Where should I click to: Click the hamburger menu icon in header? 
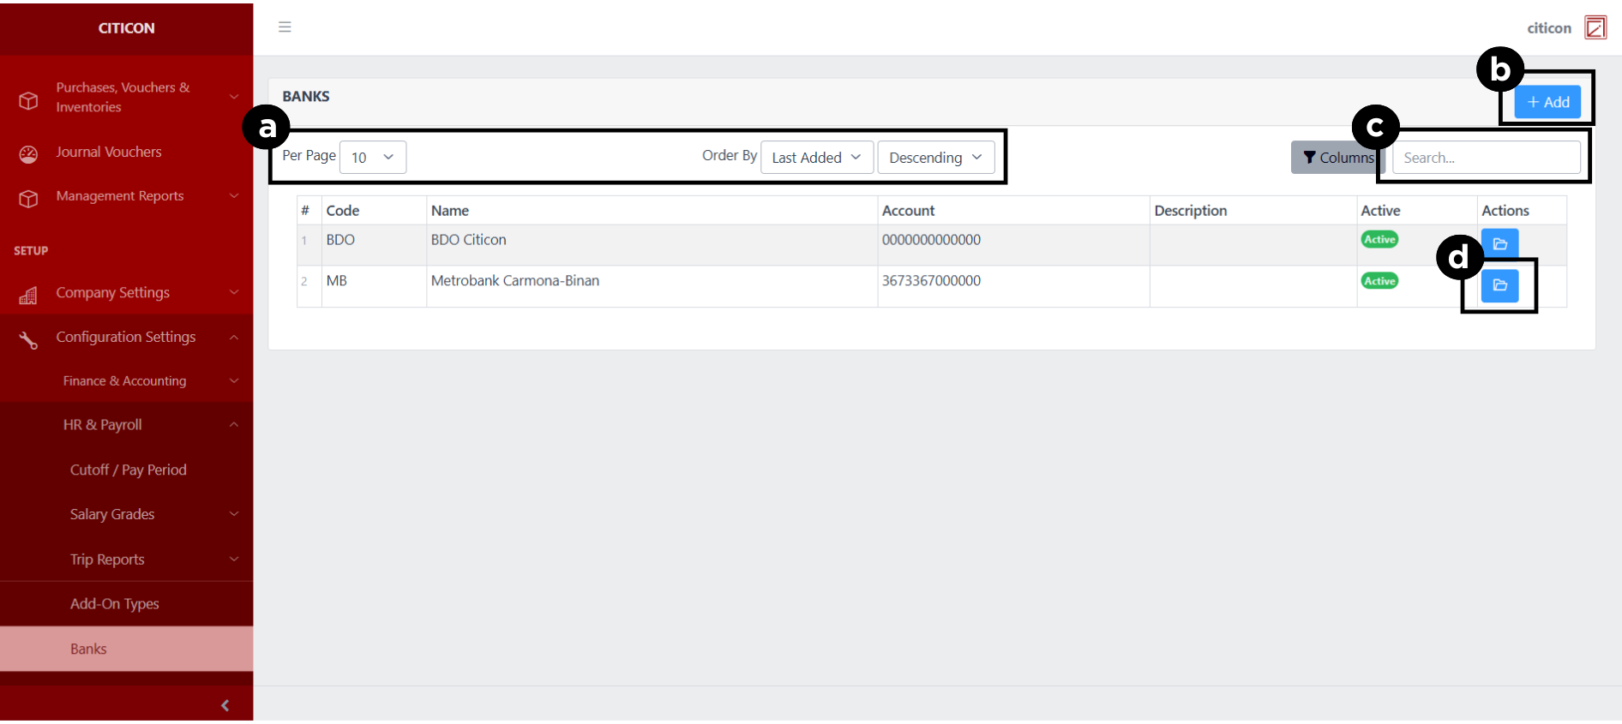click(x=285, y=27)
